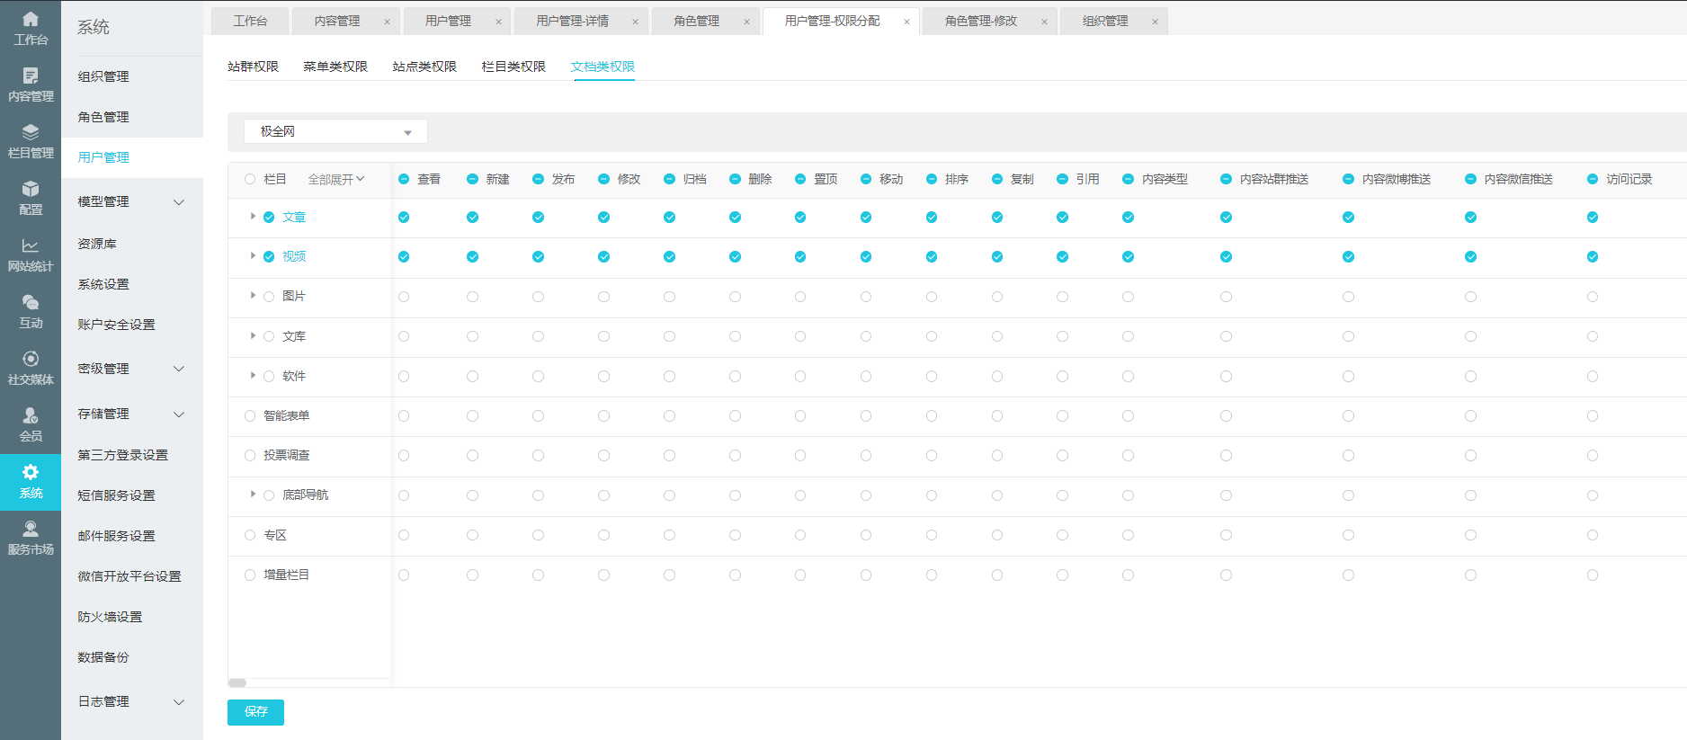This screenshot has height=740, width=1687.
Task: Click the horizontal scrollbar under column list
Action: click(x=237, y=682)
